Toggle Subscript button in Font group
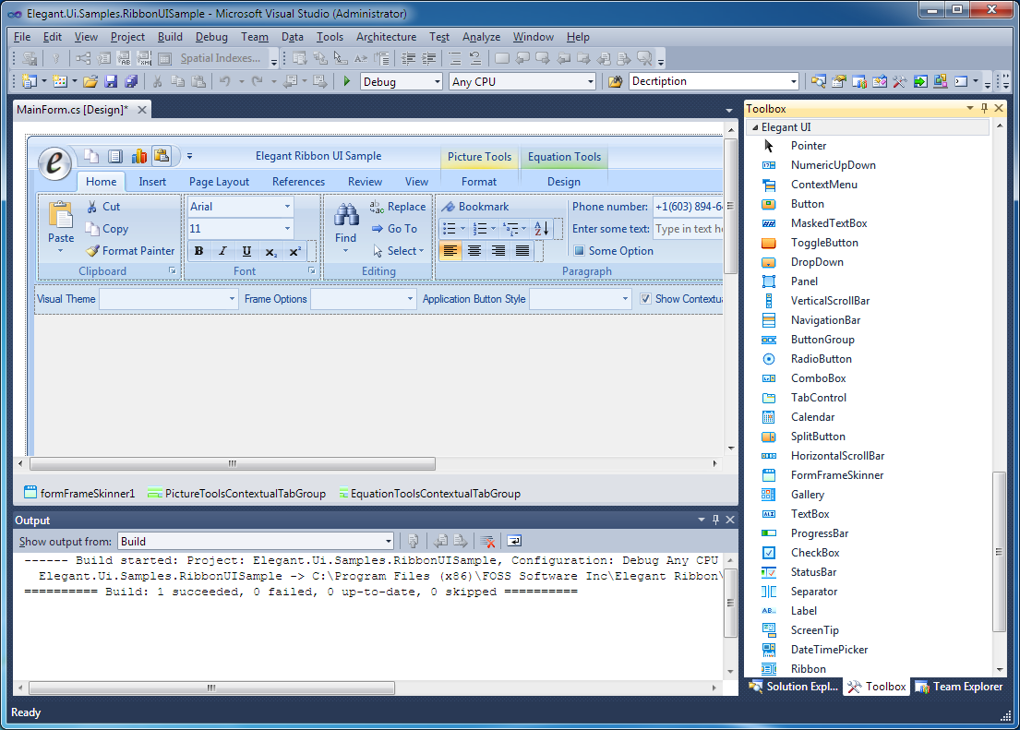 coord(270,251)
